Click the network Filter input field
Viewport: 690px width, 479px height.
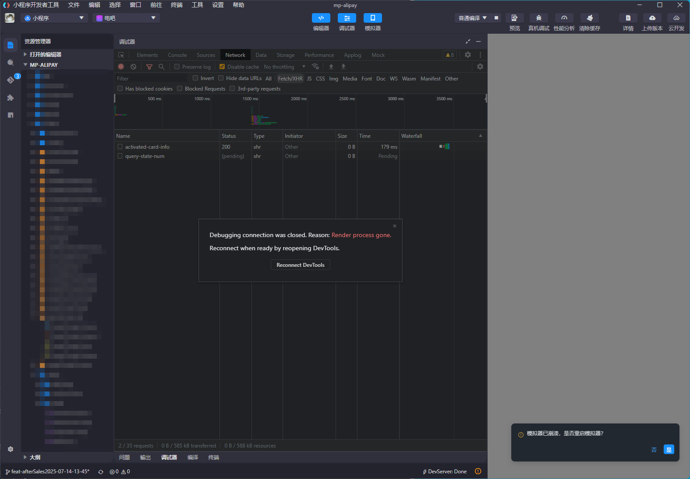[151, 79]
